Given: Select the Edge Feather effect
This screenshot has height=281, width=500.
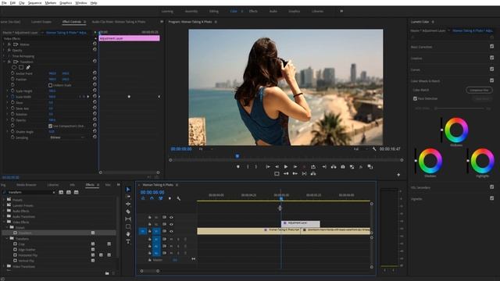Looking at the screenshot, I should [27, 250].
